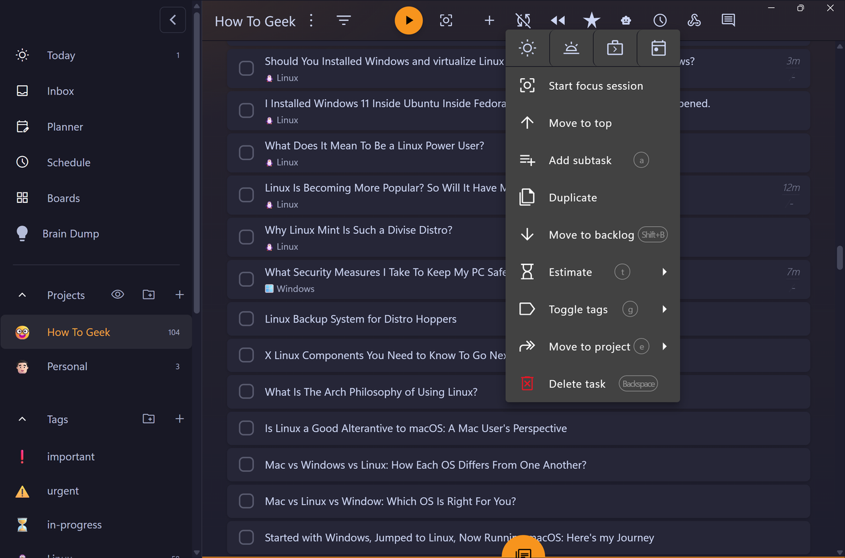Go to Inbox
Image resolution: width=845 pixels, height=558 pixels.
(96, 91)
